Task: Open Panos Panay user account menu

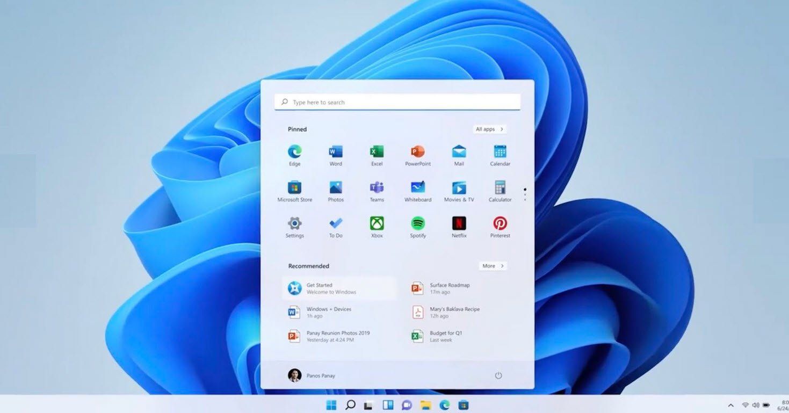Action: pos(312,375)
